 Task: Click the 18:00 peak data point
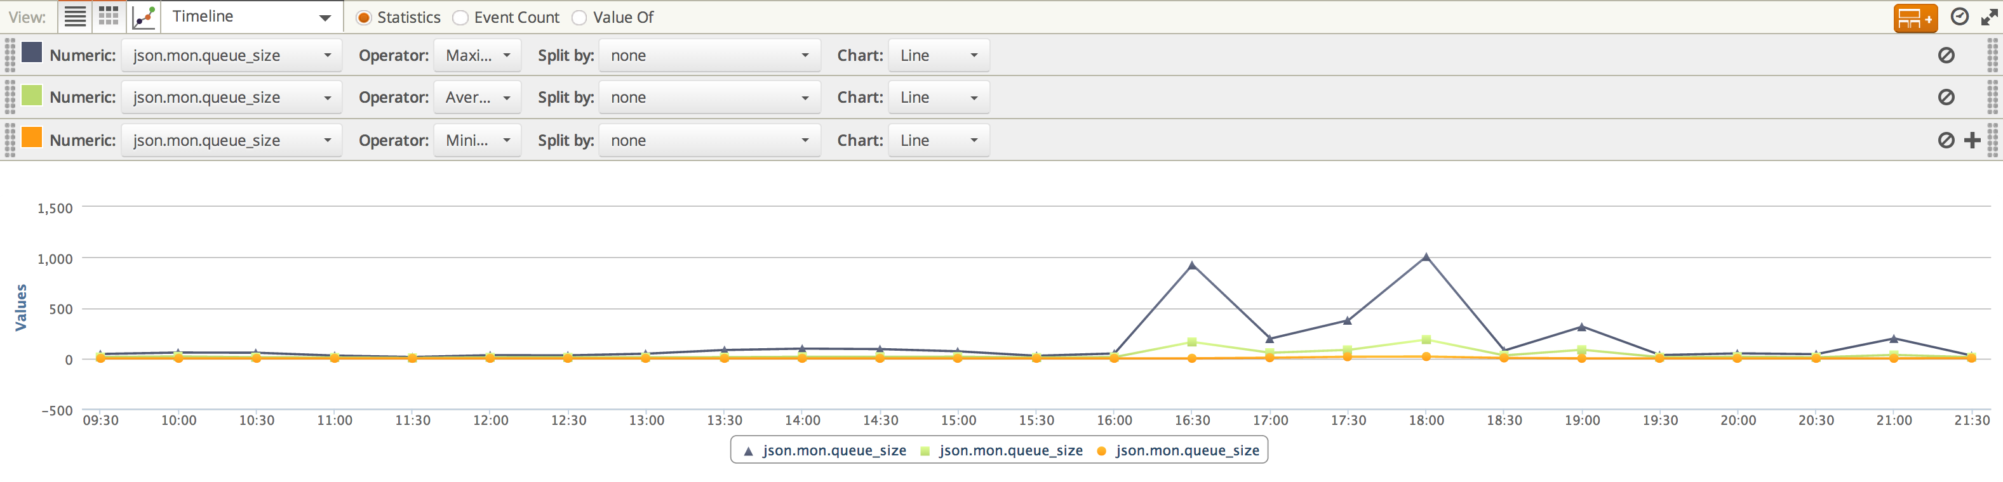click(1425, 257)
